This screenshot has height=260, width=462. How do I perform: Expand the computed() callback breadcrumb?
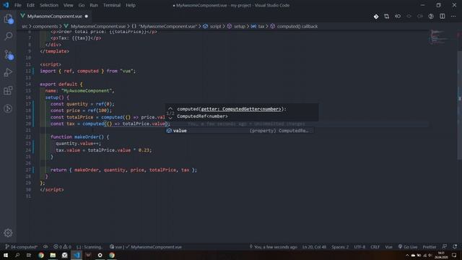294,26
